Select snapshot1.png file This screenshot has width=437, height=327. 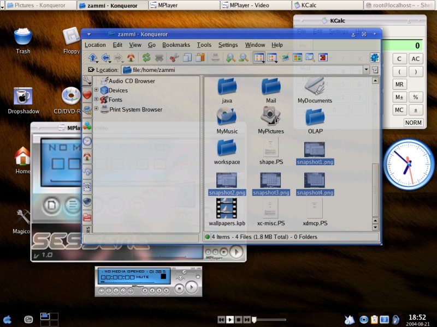tap(315, 154)
